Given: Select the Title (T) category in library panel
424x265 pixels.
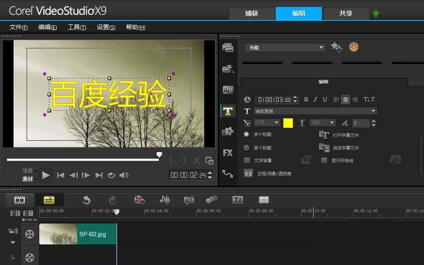Looking at the screenshot, I should pos(228,111).
